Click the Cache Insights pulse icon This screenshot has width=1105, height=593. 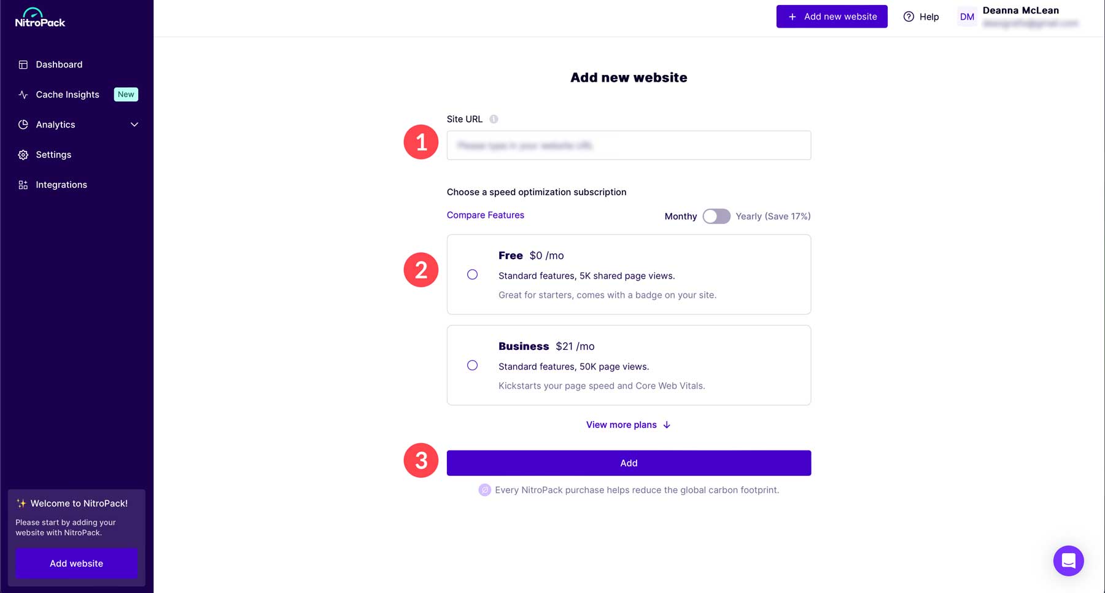(x=23, y=95)
